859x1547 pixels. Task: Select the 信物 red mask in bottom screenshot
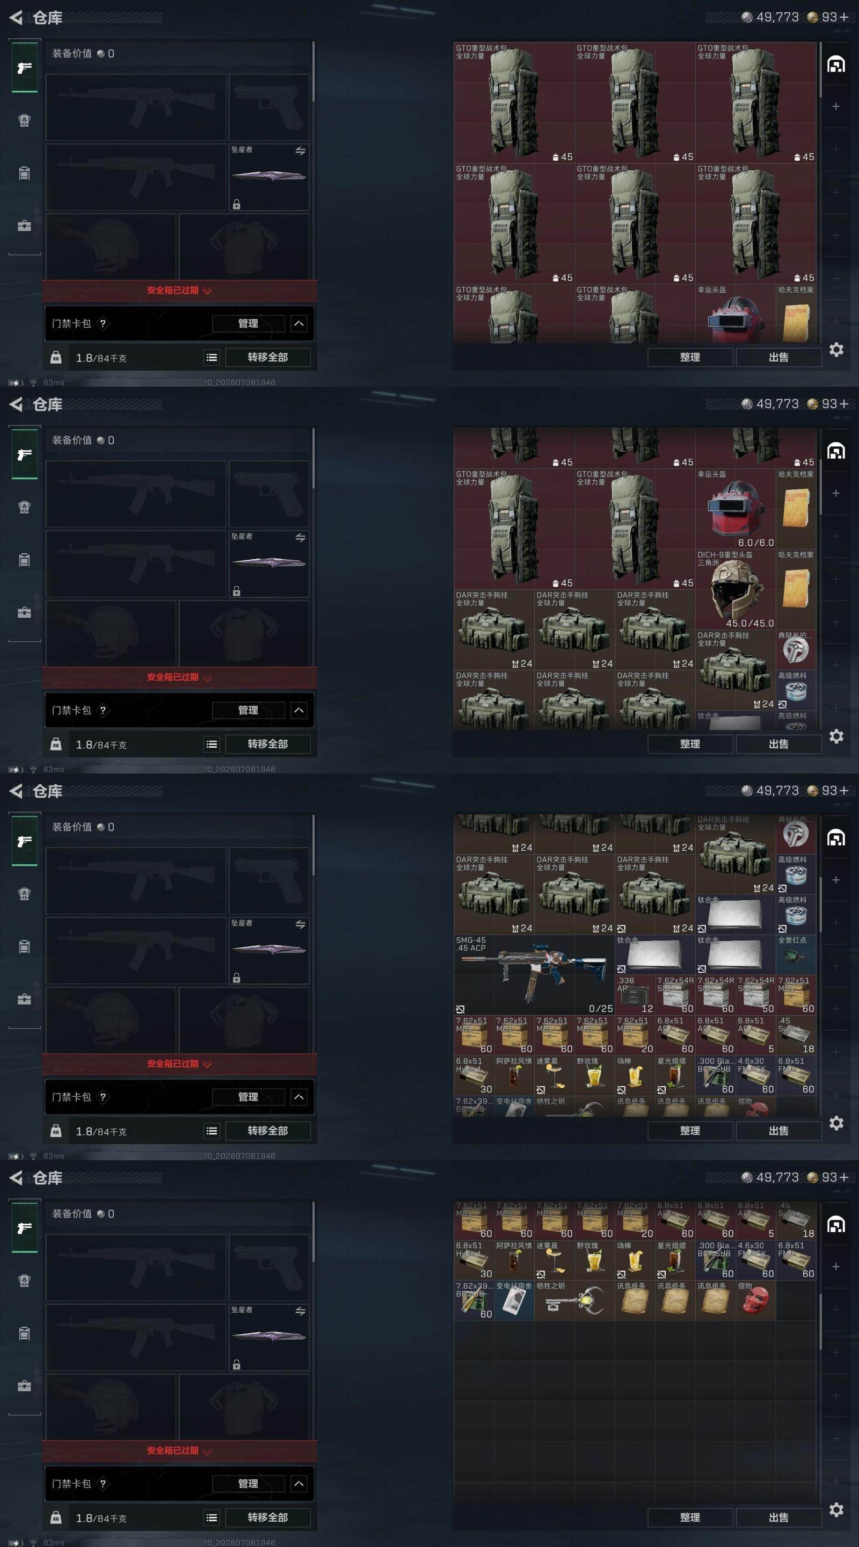(756, 1301)
